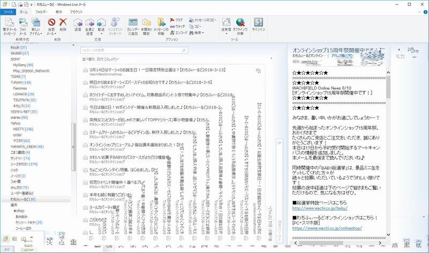Open the wachi.co.jp/onlineshop/ link
The width and height of the screenshot is (429, 253).
(x=327, y=228)
